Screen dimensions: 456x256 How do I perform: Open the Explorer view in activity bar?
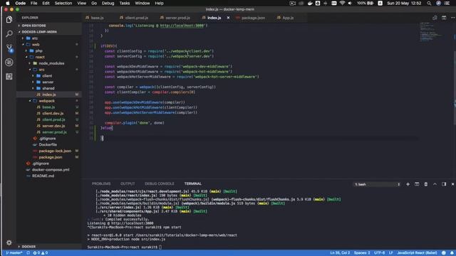click(x=9, y=19)
